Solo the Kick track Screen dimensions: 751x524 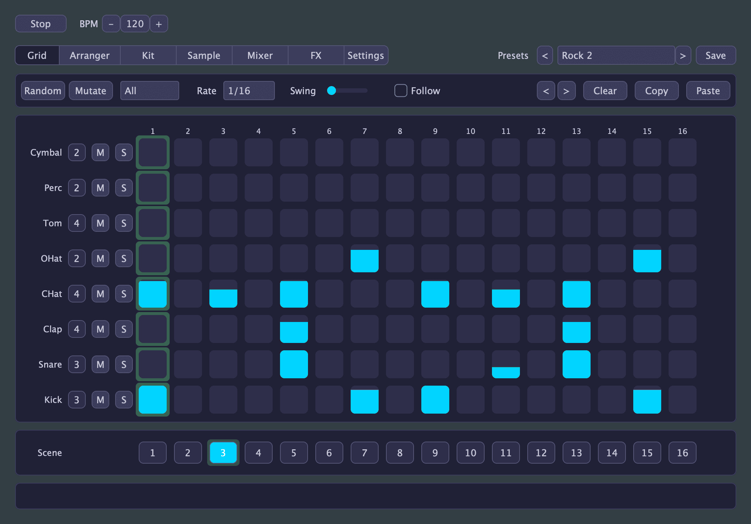(124, 400)
